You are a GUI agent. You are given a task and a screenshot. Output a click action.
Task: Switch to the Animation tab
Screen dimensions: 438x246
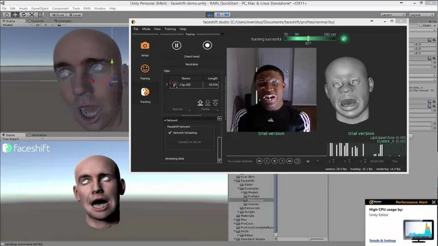tap(38, 135)
